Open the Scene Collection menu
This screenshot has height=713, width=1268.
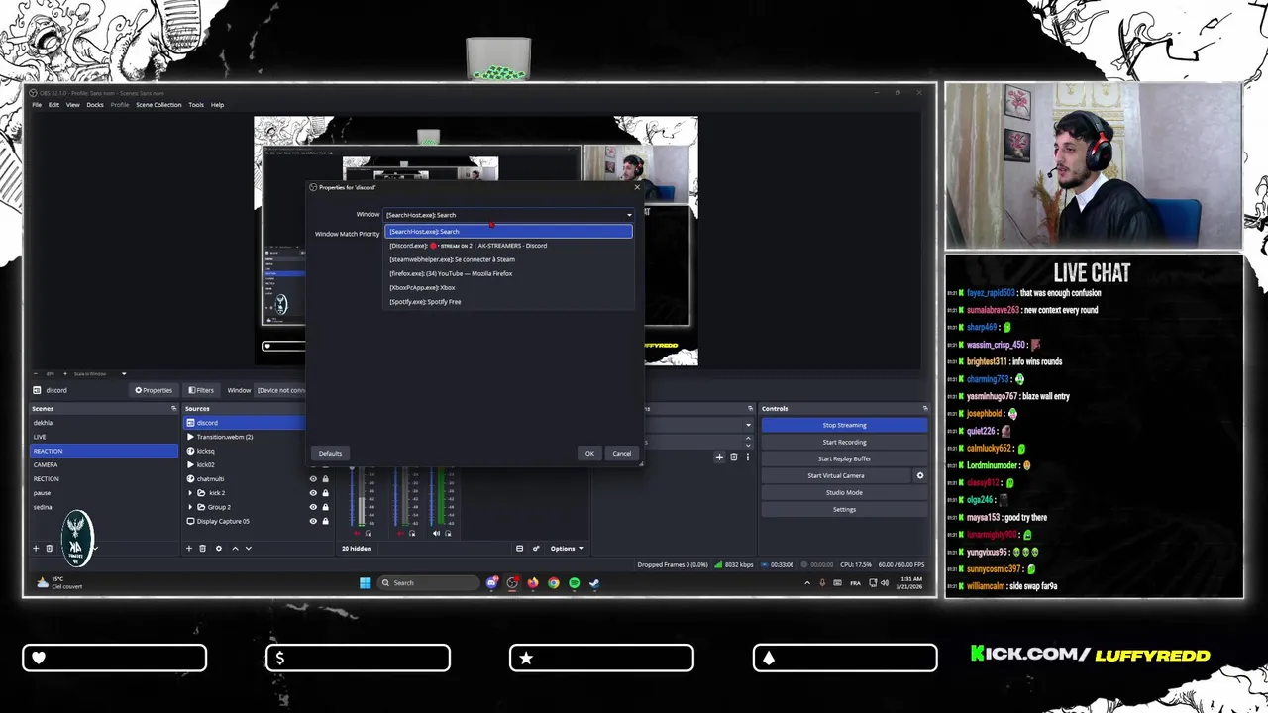[158, 104]
